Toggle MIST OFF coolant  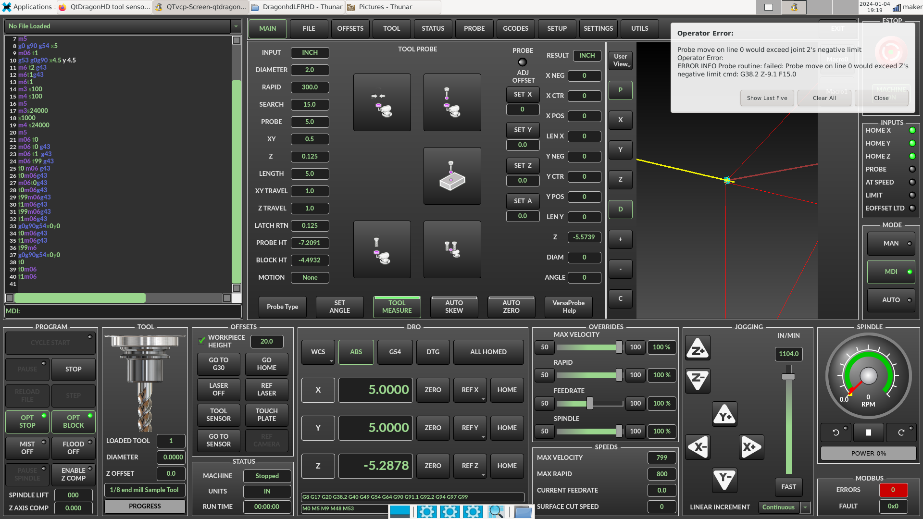[27, 448]
